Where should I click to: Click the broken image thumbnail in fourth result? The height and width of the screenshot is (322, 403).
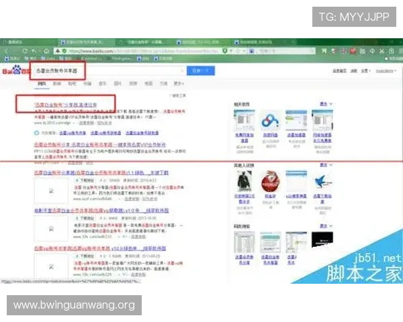click(51, 229)
